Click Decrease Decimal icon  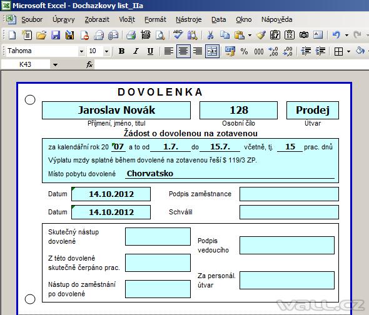point(288,51)
